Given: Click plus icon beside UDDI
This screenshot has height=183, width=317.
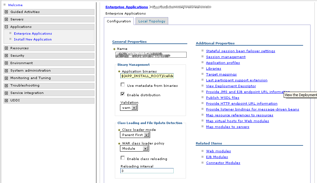Looking at the screenshot, I should [6, 100].
